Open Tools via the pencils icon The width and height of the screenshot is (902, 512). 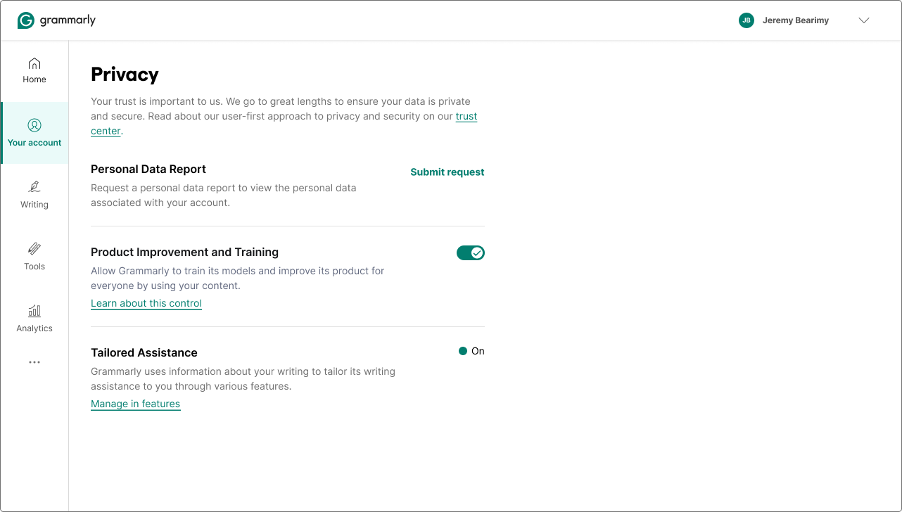pos(34,250)
